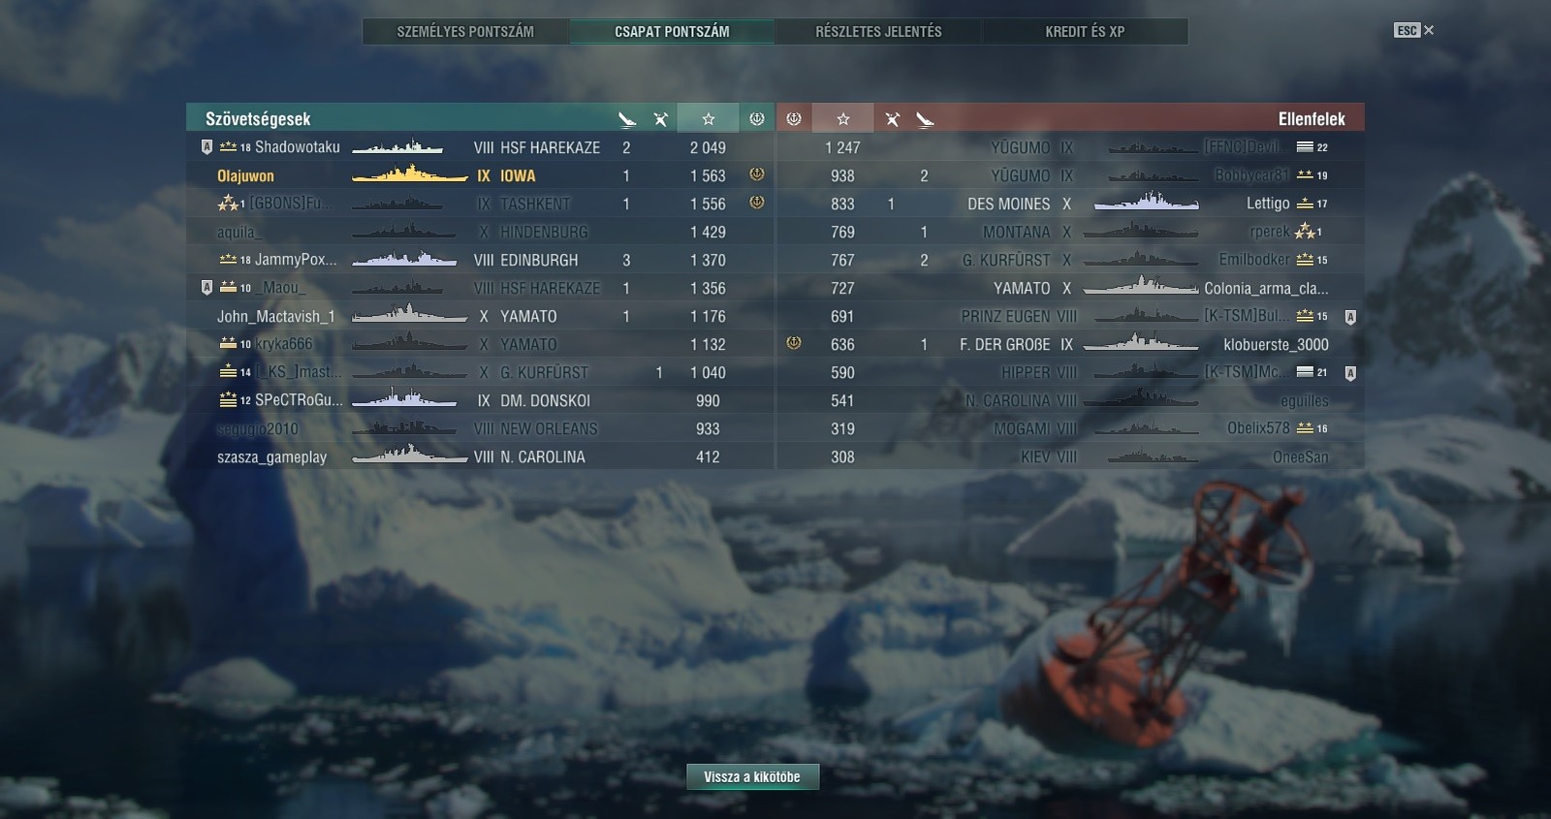Click enemies' achievements anchor wreath column icon
Screen dimensions: 1551x819
click(794, 119)
